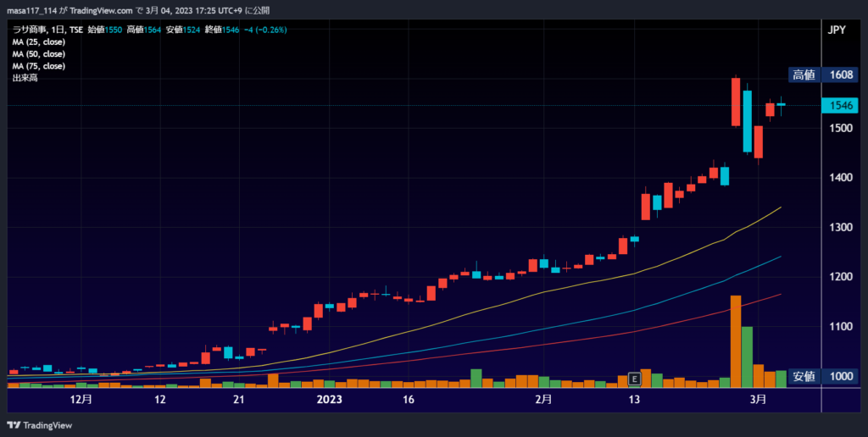The height and width of the screenshot is (437, 868).
Task: Select the MA (50, close) indicator label
Action: pyautogui.click(x=39, y=54)
